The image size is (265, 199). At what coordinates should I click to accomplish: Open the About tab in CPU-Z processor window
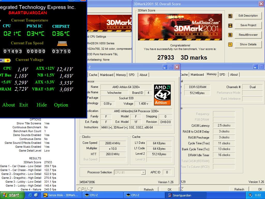coord(143,75)
